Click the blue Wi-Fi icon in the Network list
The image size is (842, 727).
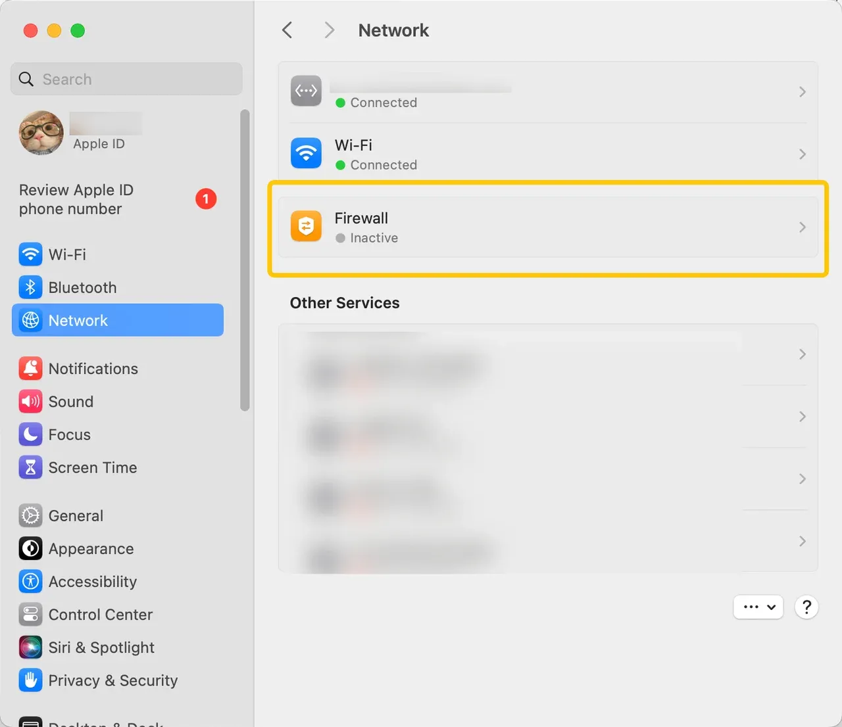point(307,154)
